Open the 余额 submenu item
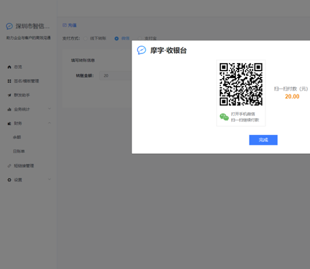This screenshot has height=269, width=310. pyautogui.click(x=17, y=137)
